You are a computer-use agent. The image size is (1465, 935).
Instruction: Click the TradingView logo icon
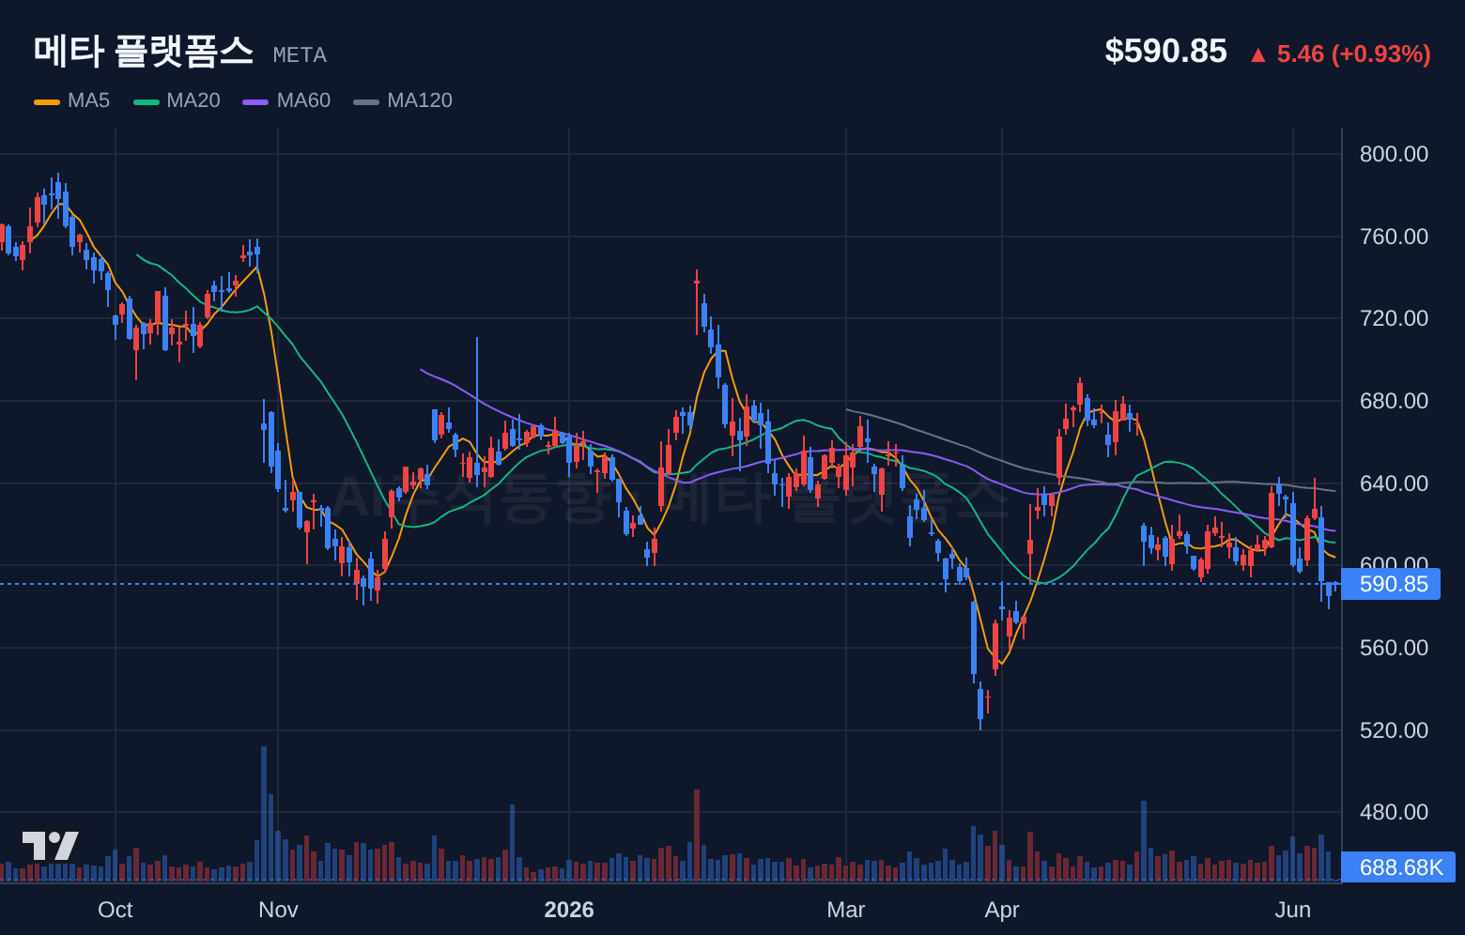(x=51, y=846)
